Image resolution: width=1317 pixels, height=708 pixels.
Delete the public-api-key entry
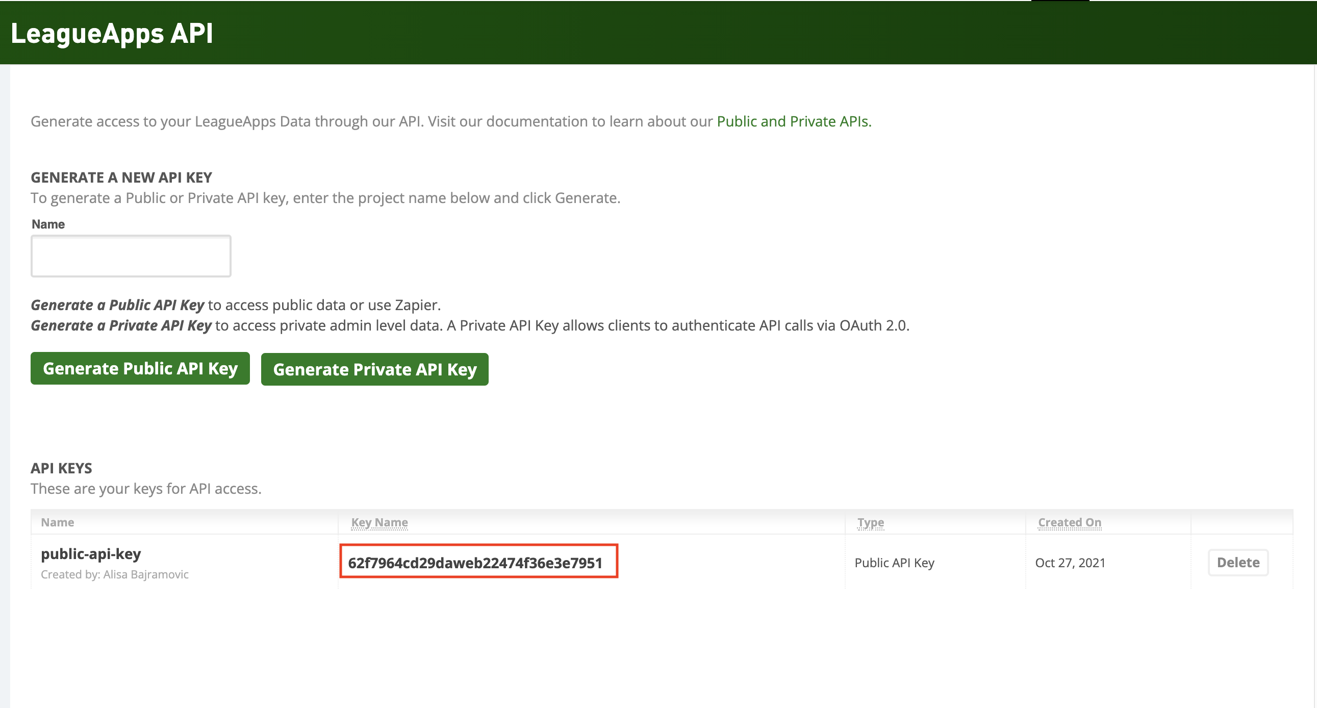pyautogui.click(x=1238, y=562)
